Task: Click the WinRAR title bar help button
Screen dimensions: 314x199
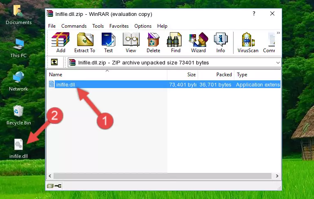Action: pos(254,13)
